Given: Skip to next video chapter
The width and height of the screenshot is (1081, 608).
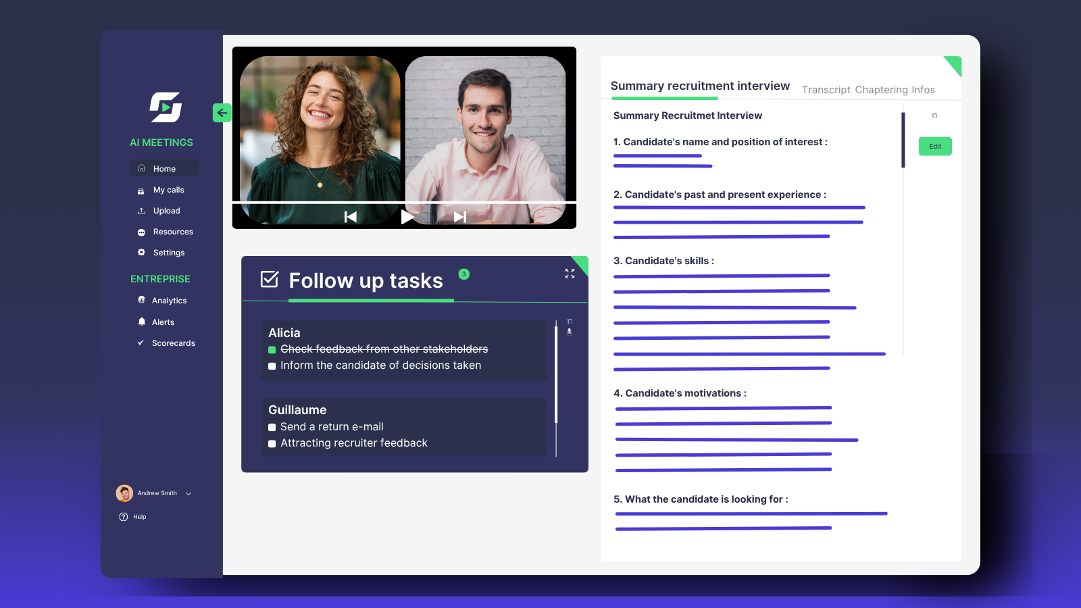Looking at the screenshot, I should [x=460, y=217].
